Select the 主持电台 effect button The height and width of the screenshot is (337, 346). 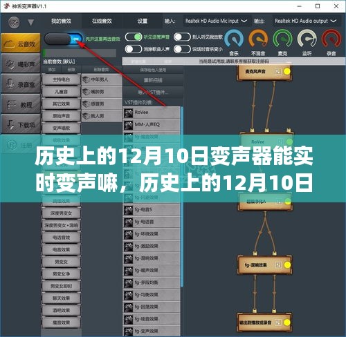[61, 79]
